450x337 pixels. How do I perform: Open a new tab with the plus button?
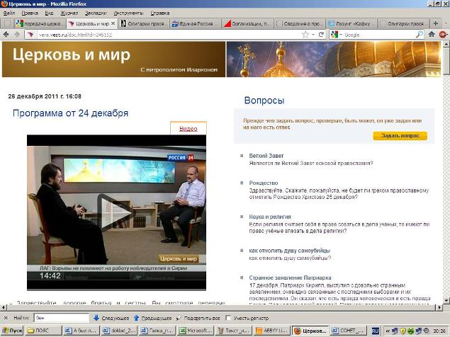click(435, 23)
